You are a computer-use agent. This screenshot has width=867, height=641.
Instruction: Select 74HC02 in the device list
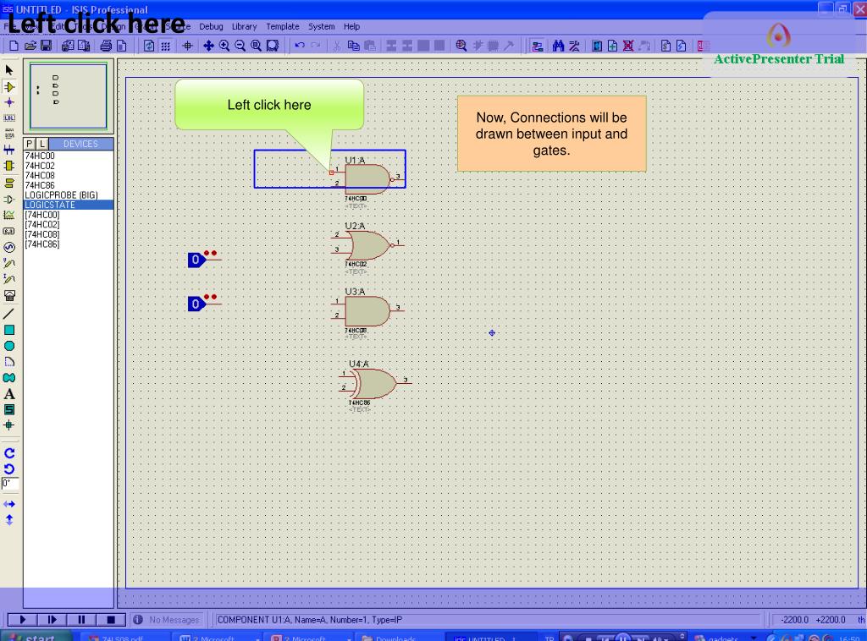coord(40,166)
